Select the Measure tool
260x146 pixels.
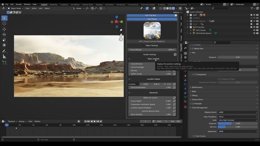4,57
